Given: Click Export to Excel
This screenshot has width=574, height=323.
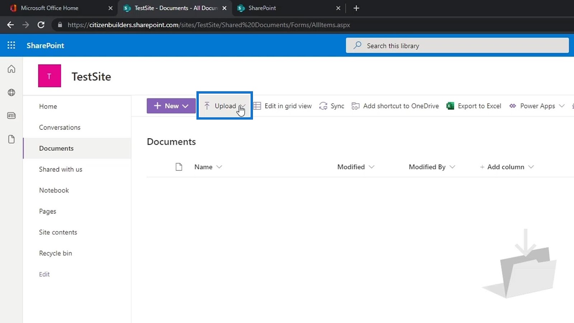Looking at the screenshot, I should [474, 106].
